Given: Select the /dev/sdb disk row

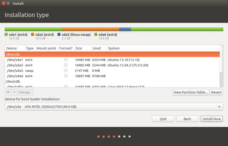Looking at the screenshot, I should [x=112, y=81].
